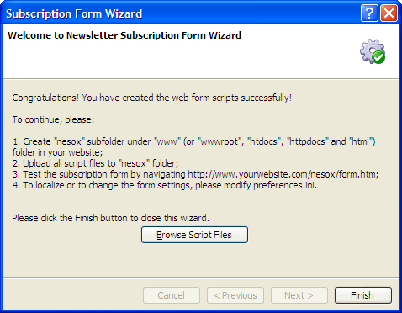The width and height of the screenshot is (402, 313).
Task: Click the grayed-out Next button
Action: (299, 295)
